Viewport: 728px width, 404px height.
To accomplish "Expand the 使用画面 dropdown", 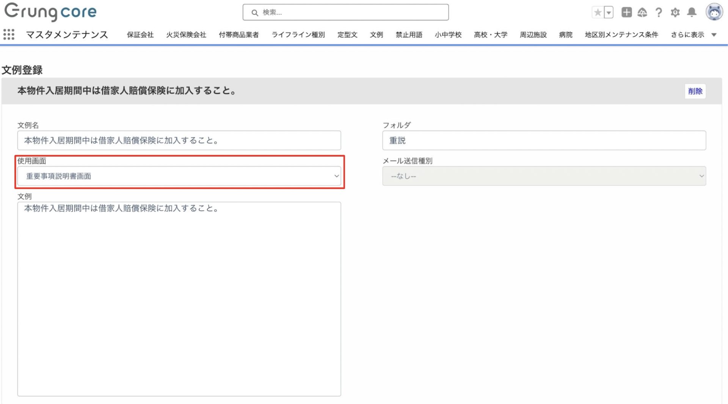I will pos(179,176).
